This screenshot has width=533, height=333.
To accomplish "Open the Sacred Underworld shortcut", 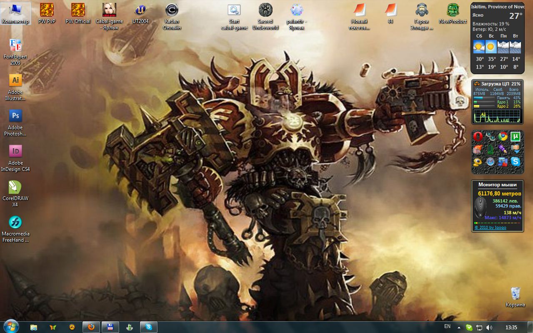I will point(265,10).
